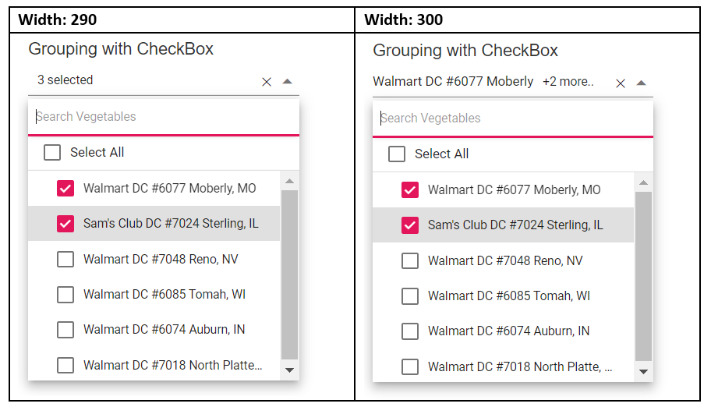
Task: Uncheck Sam's Club DC #7024 Sterling in right list
Action: (x=410, y=225)
